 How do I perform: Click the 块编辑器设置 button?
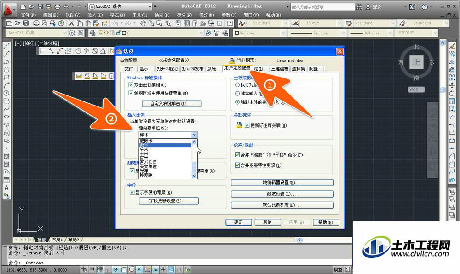click(282, 183)
